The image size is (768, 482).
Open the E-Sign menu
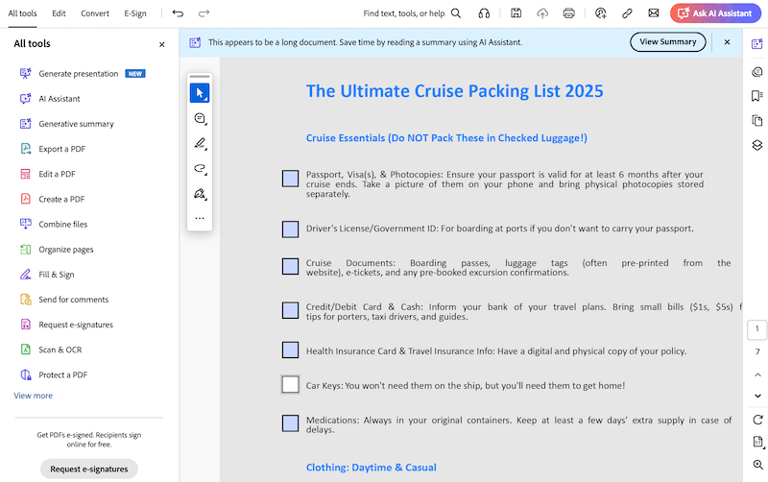click(135, 13)
